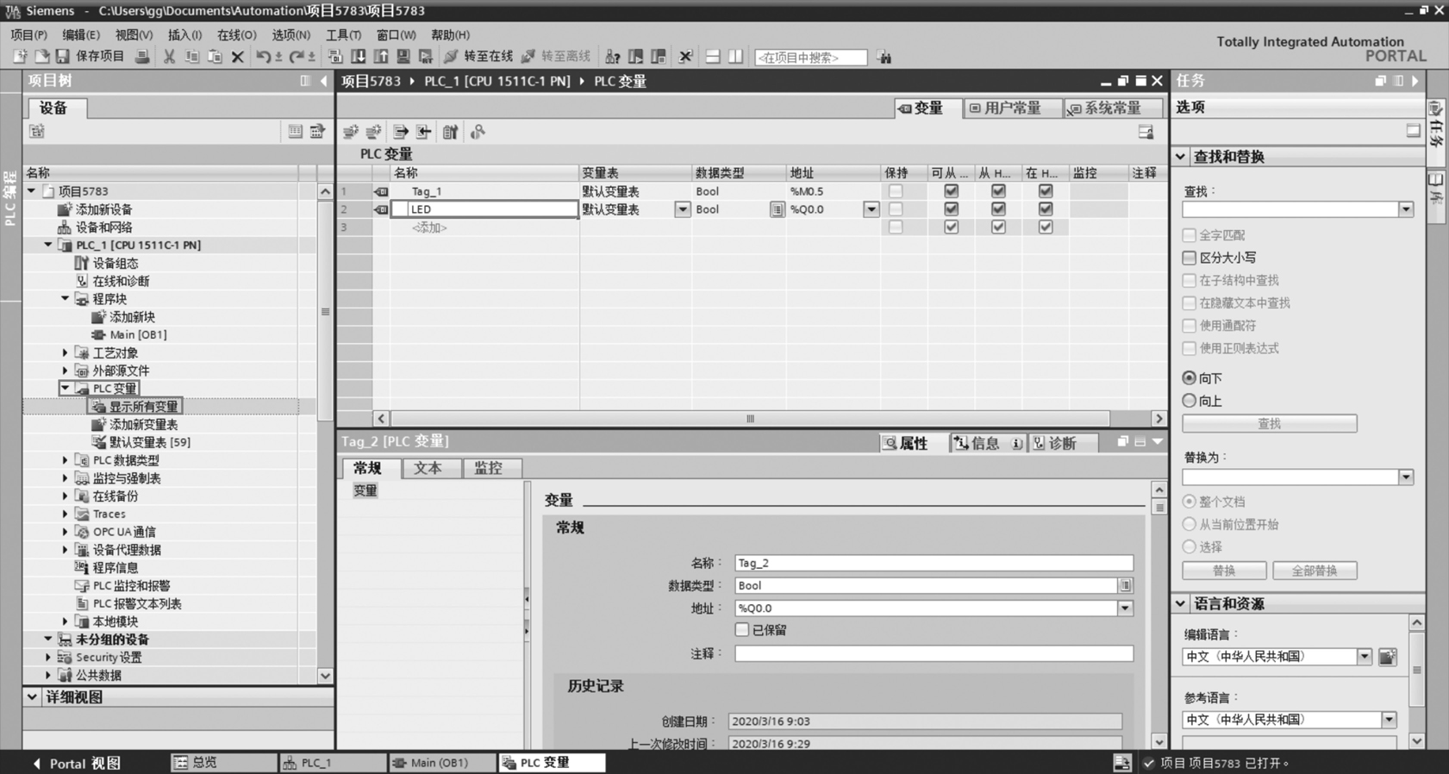Click the Cut scissors icon
Image resolution: width=1449 pixels, height=774 pixels.
(x=169, y=57)
